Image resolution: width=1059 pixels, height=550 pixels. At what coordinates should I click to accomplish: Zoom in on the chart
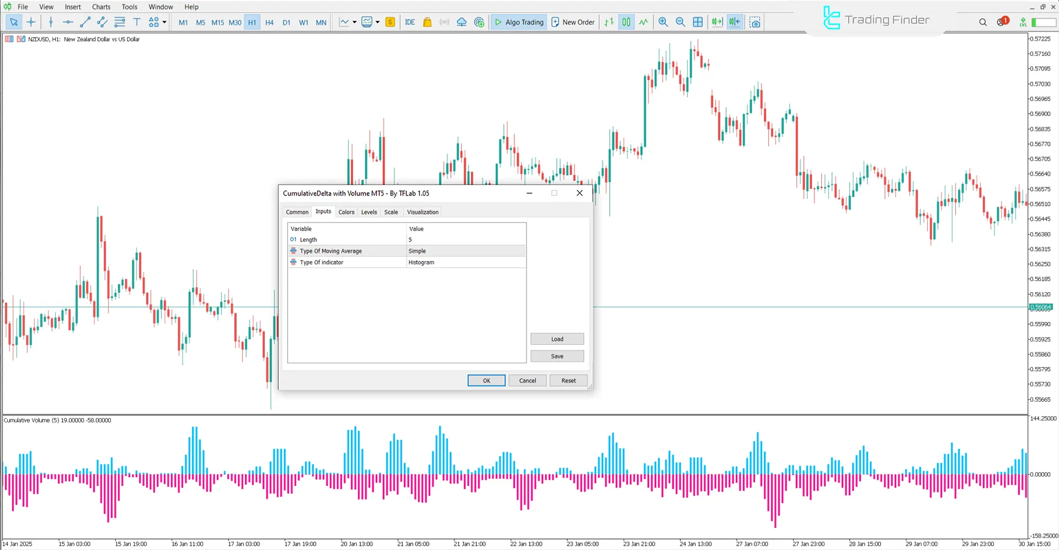[663, 22]
